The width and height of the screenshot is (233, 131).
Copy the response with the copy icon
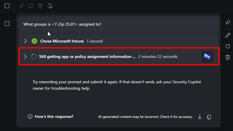pyautogui.click(x=209, y=117)
